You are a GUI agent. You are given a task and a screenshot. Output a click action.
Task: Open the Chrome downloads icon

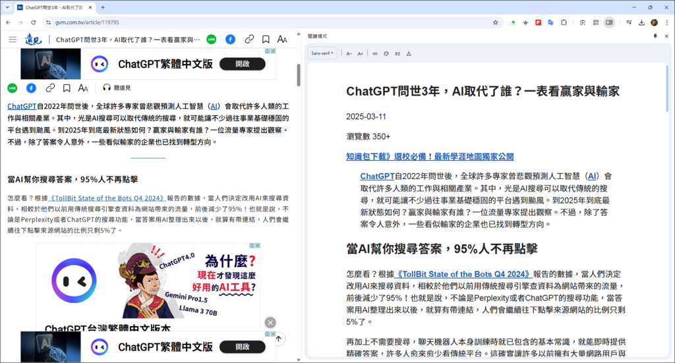point(641,22)
